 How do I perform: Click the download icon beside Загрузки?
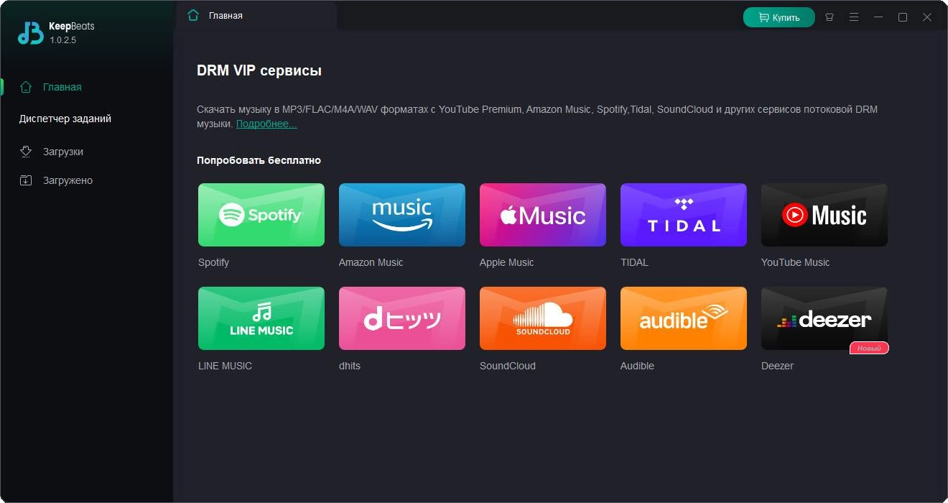point(26,152)
